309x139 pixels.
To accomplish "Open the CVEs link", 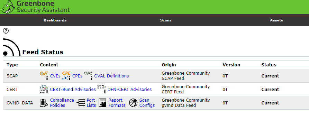I will click(55, 76).
